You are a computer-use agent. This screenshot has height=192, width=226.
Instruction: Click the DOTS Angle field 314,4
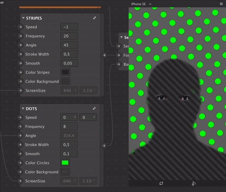pos(69,136)
